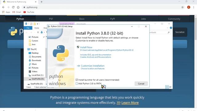Open the quick access toolbar dropdown arrow
197x111 pixels.
[38, 24]
